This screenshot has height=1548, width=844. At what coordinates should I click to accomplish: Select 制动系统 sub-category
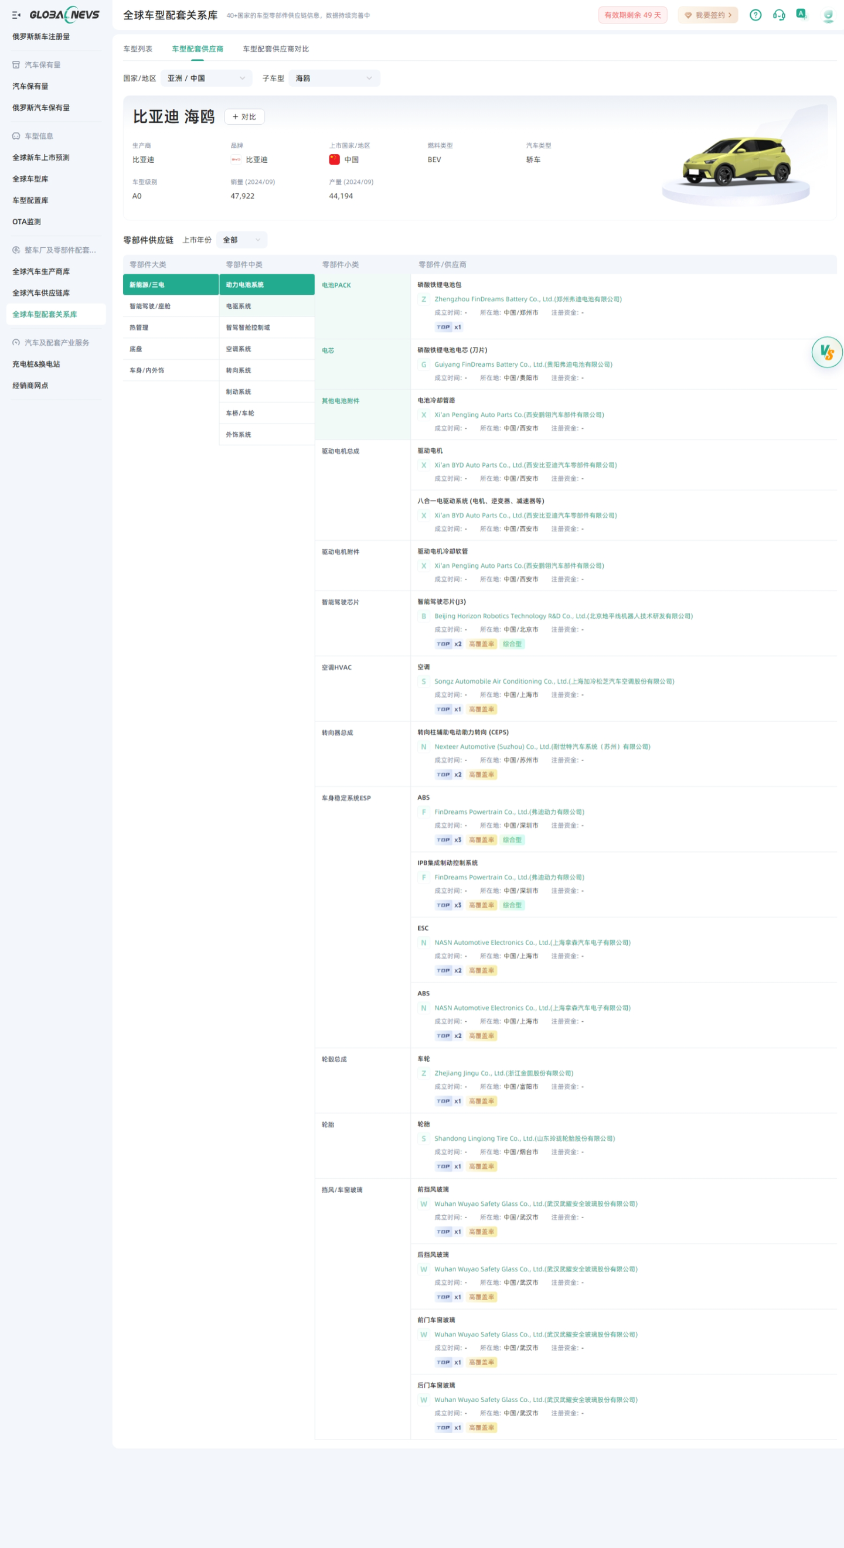[x=267, y=393]
